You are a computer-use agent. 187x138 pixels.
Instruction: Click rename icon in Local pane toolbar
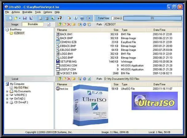(74, 79)
